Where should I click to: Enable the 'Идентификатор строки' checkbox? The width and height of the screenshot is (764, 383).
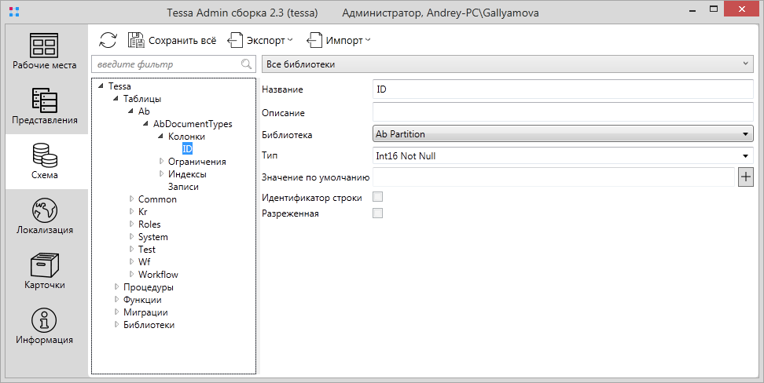pos(377,198)
